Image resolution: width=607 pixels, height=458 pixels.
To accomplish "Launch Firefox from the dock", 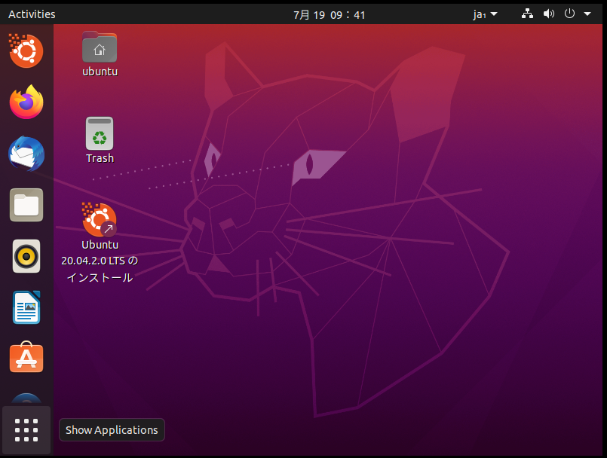I will 26,102.
